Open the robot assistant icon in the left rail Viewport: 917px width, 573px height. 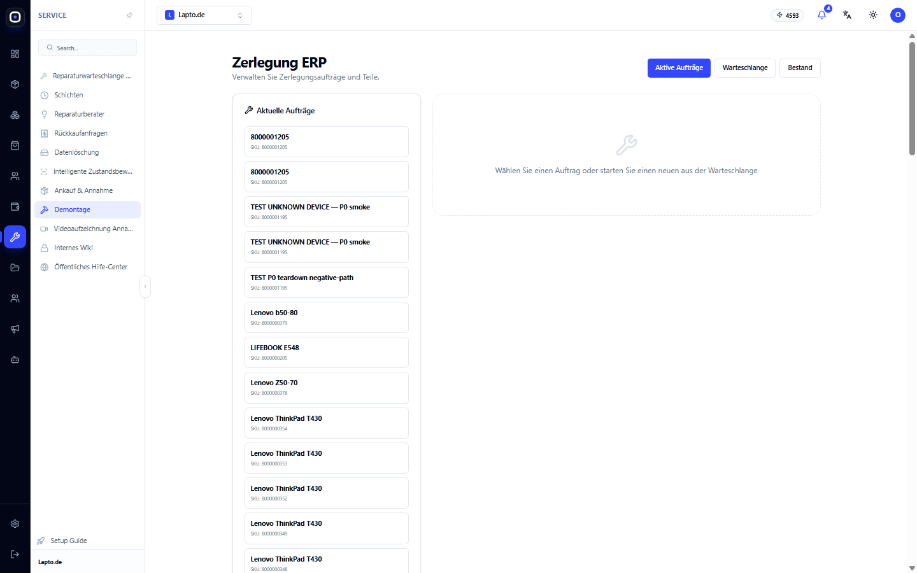click(x=15, y=360)
